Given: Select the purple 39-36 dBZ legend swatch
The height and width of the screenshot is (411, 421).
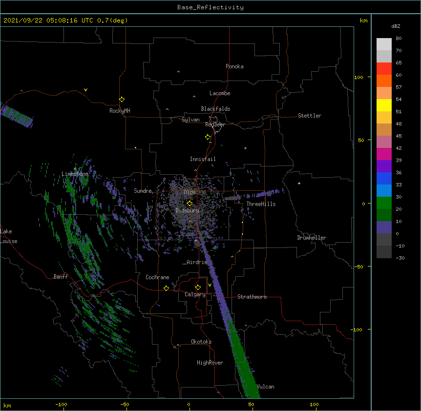Looking at the screenshot, I should tap(384, 166).
